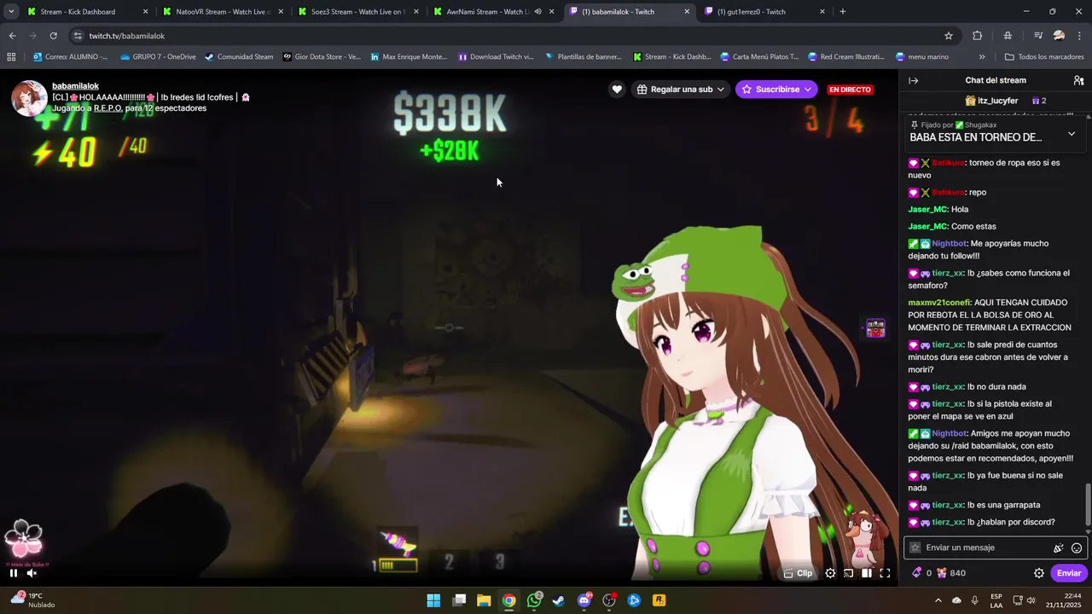Cast stream to another device
The width and height of the screenshot is (1092, 614).
point(849,573)
